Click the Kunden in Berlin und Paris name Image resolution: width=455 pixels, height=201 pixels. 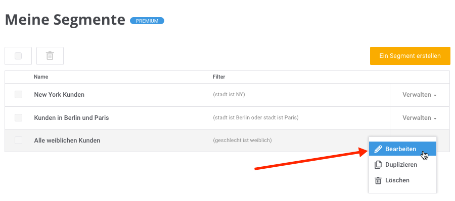(x=71, y=118)
